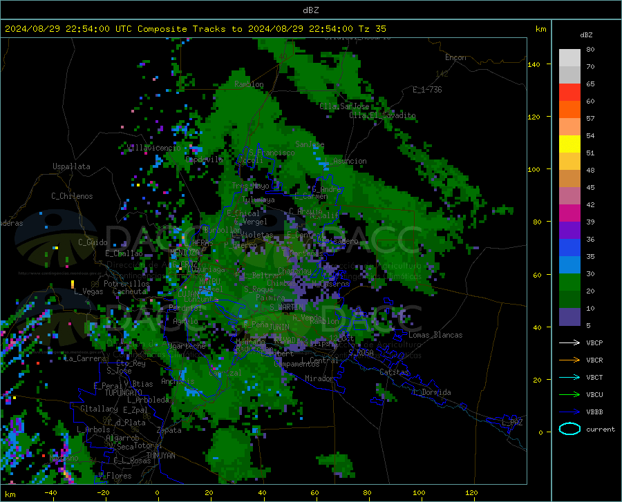This screenshot has height=502, width=622.
Task: Click the orange VBCR arrow in legend
Action: click(569, 360)
